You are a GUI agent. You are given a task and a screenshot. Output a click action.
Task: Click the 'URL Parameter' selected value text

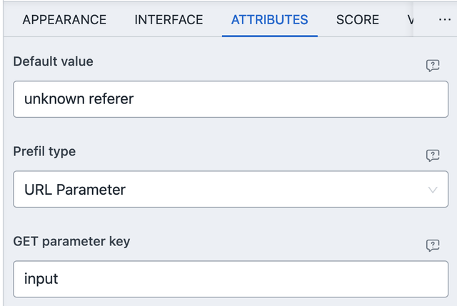pos(75,190)
